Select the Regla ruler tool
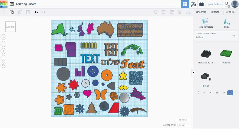The image size is (239, 129). (227, 23)
